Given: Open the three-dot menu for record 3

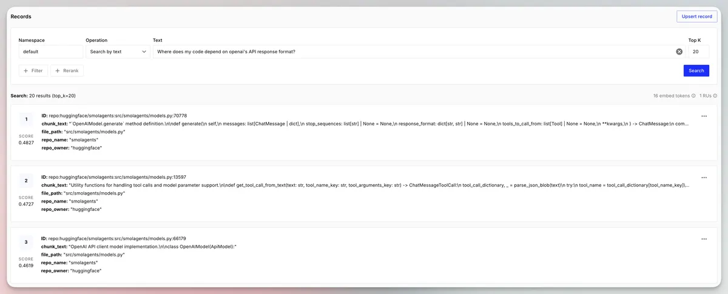Looking at the screenshot, I should tap(704, 239).
